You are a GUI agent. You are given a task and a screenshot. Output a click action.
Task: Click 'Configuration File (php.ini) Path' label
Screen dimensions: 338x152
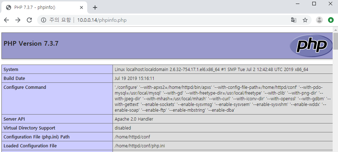click(36, 137)
